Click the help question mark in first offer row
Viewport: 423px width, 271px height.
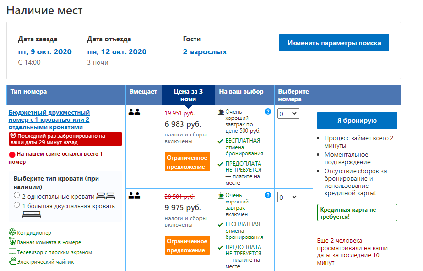coord(268,112)
